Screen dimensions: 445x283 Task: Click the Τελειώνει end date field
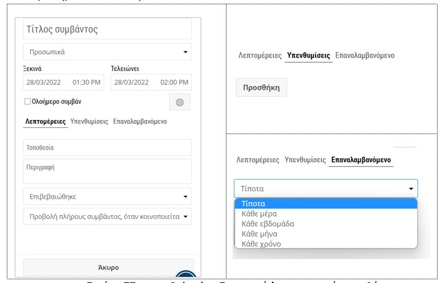(x=131, y=82)
